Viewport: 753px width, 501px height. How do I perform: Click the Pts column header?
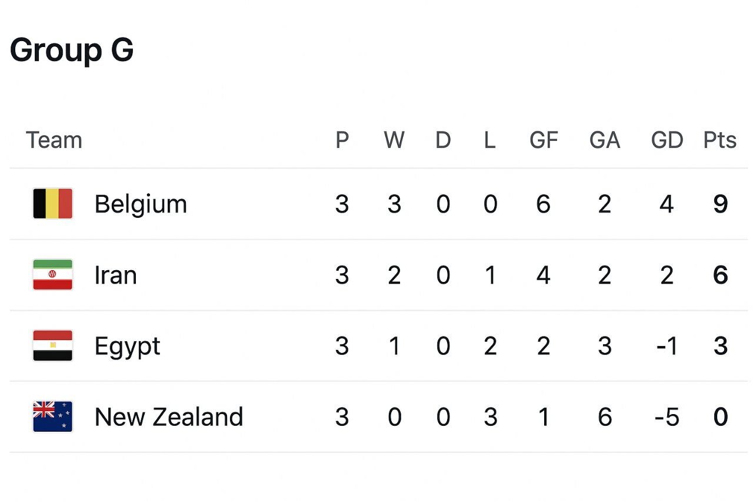(x=720, y=140)
